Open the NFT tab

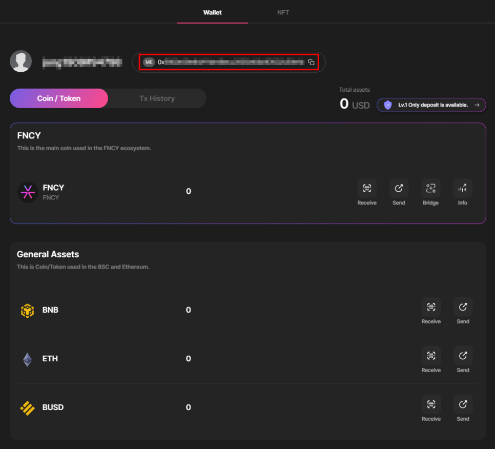click(x=283, y=12)
